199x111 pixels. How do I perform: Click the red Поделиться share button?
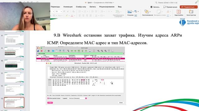pos(189,7)
